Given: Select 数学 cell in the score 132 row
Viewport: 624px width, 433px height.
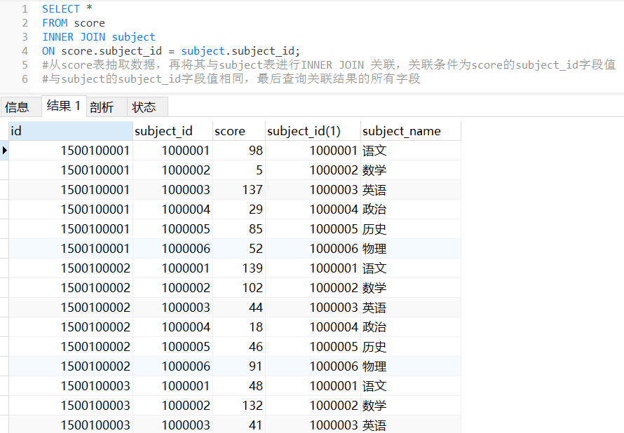Looking at the screenshot, I should point(411,406).
